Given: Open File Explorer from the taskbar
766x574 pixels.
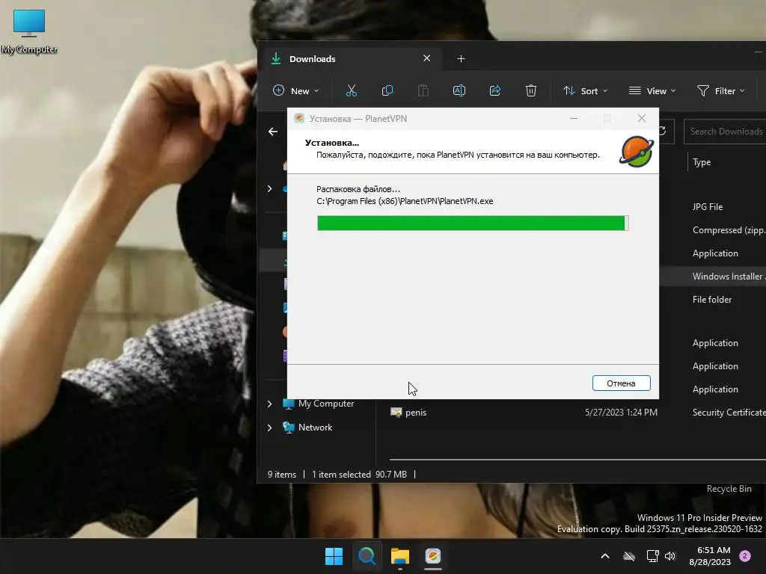Looking at the screenshot, I should 399,556.
